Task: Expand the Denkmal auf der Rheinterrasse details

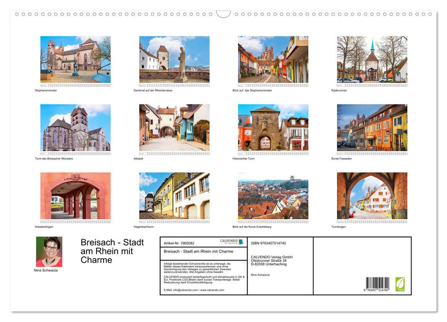Action: (174, 60)
